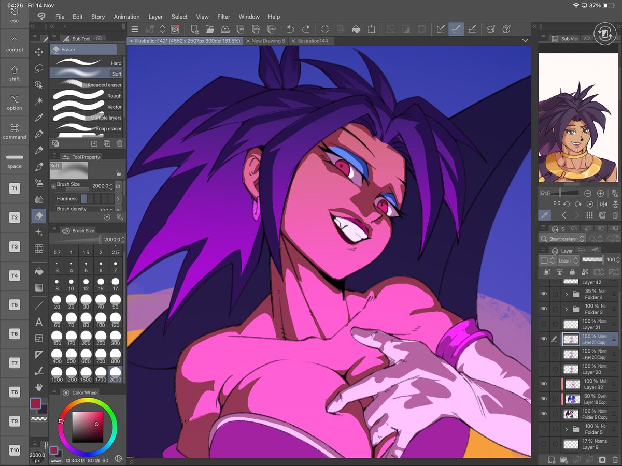Tap the T1 edge keyboard button

pos(15,189)
